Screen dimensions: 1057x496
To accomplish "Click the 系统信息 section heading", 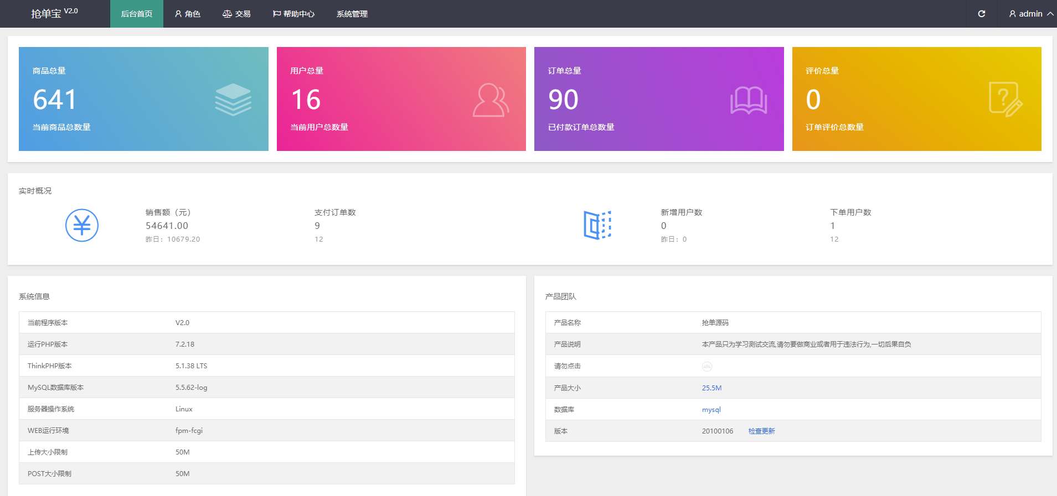I will tap(34, 296).
